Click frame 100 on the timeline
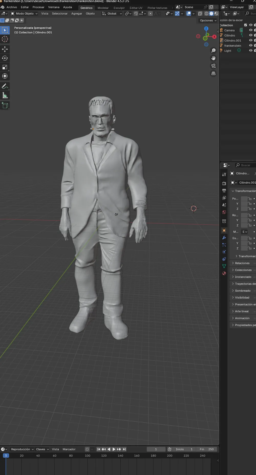The height and width of the screenshot is (475, 256). point(88,456)
